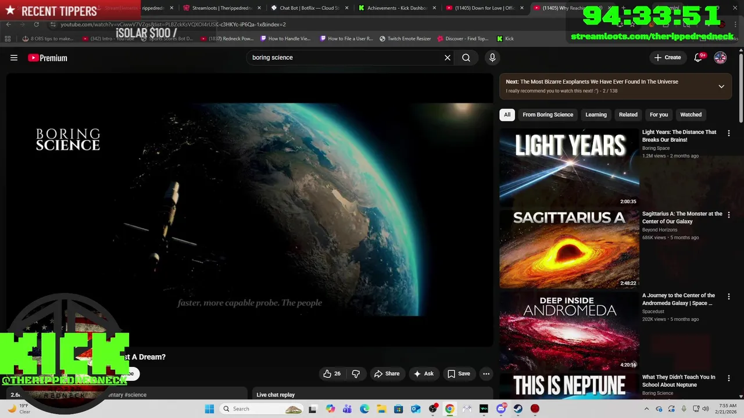Open Microsoft Edge from the taskbar
This screenshot has height=418, width=744.
pyautogui.click(x=364, y=409)
